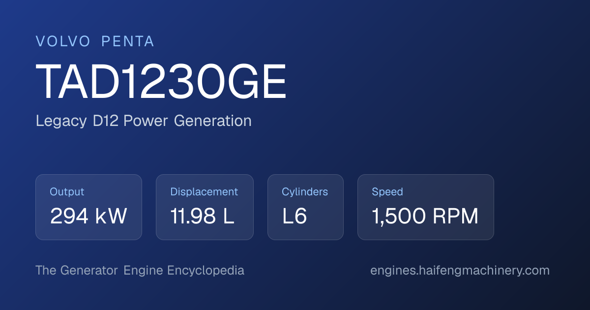The height and width of the screenshot is (310, 590).
Task: Select the Output label text
Action: click(x=67, y=192)
